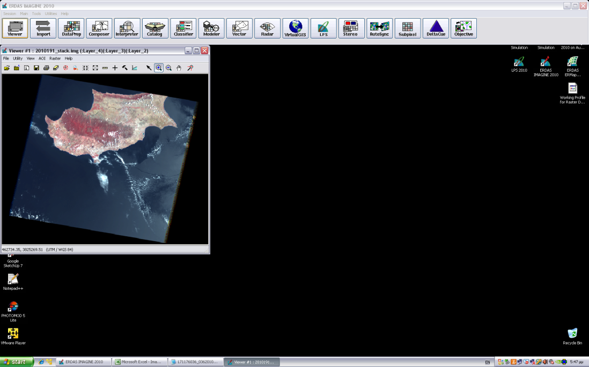Select the measure ruler tool
The height and width of the screenshot is (367, 589).
click(x=105, y=68)
